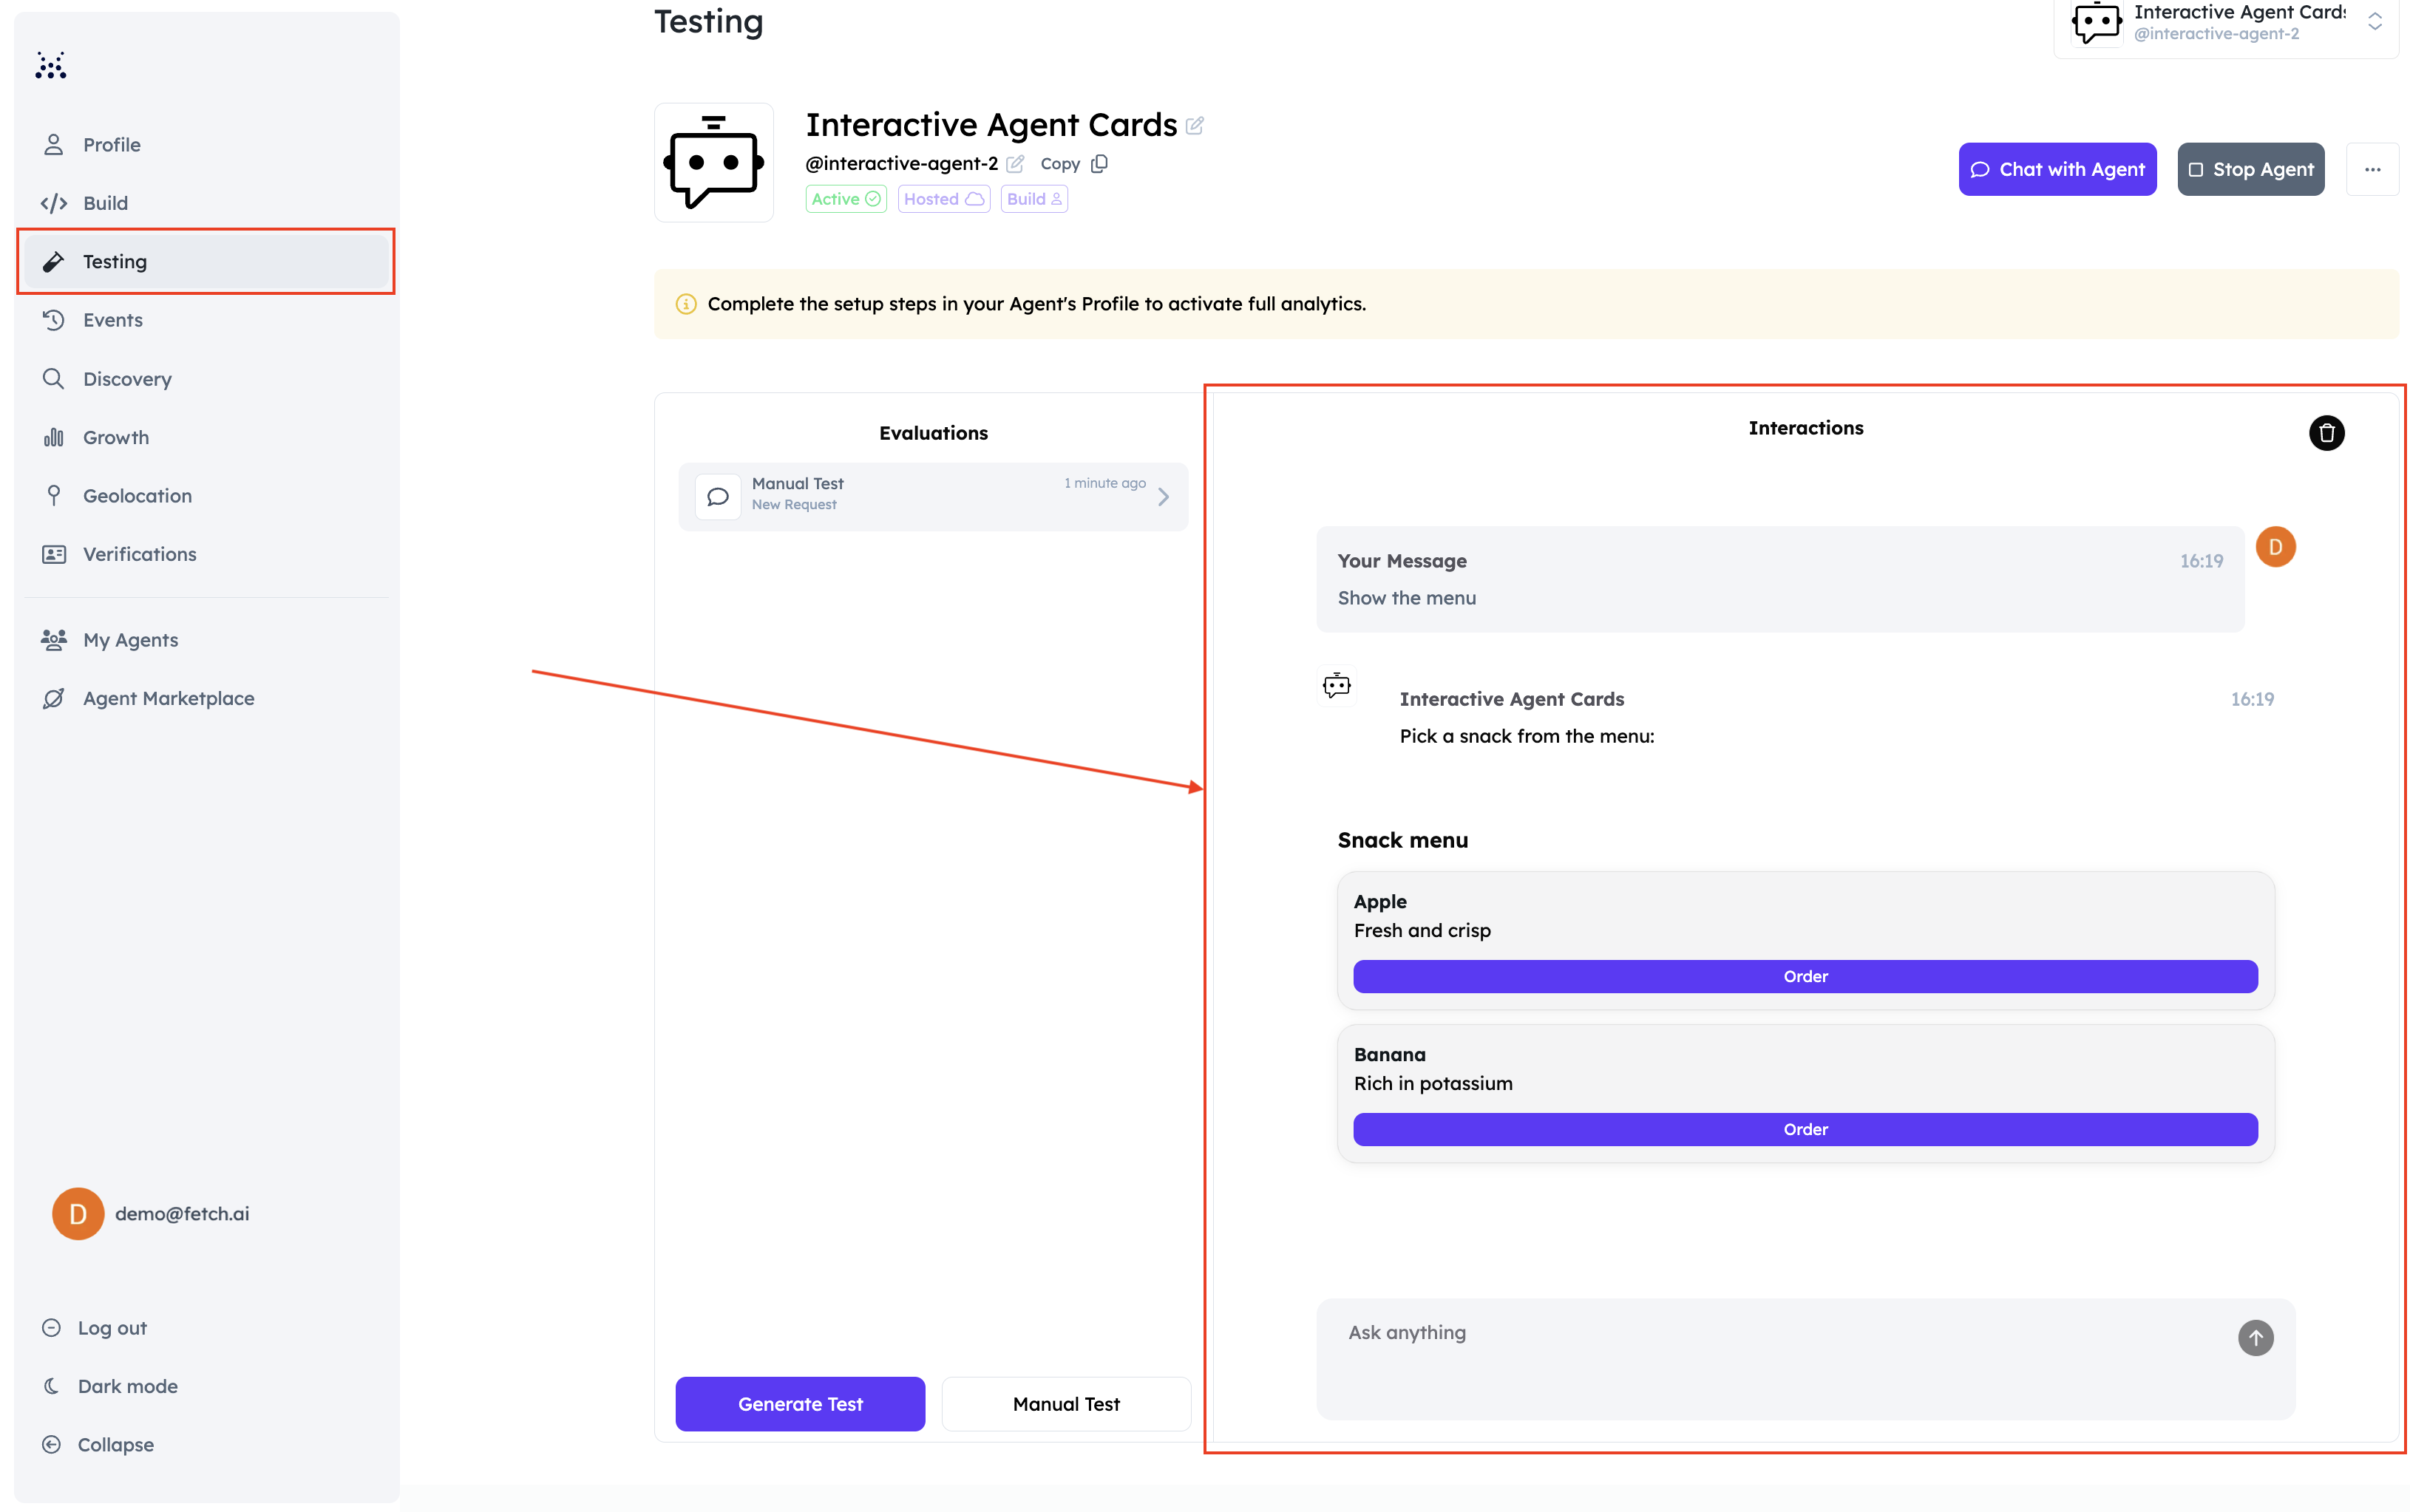Image resolution: width=2410 pixels, height=1512 pixels.
Task: Click the 'Snack menu' heading
Action: [x=1402, y=840]
